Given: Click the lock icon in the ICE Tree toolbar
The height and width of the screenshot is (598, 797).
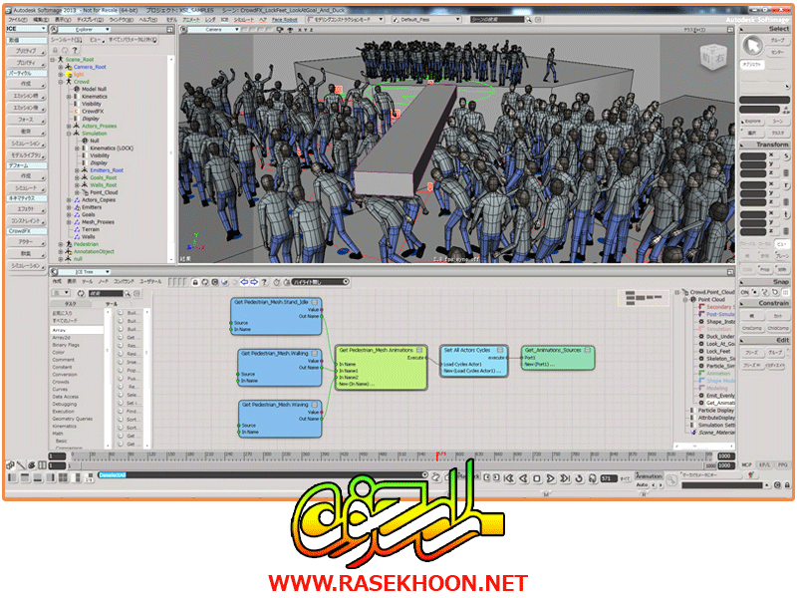Looking at the screenshot, I should [195, 282].
